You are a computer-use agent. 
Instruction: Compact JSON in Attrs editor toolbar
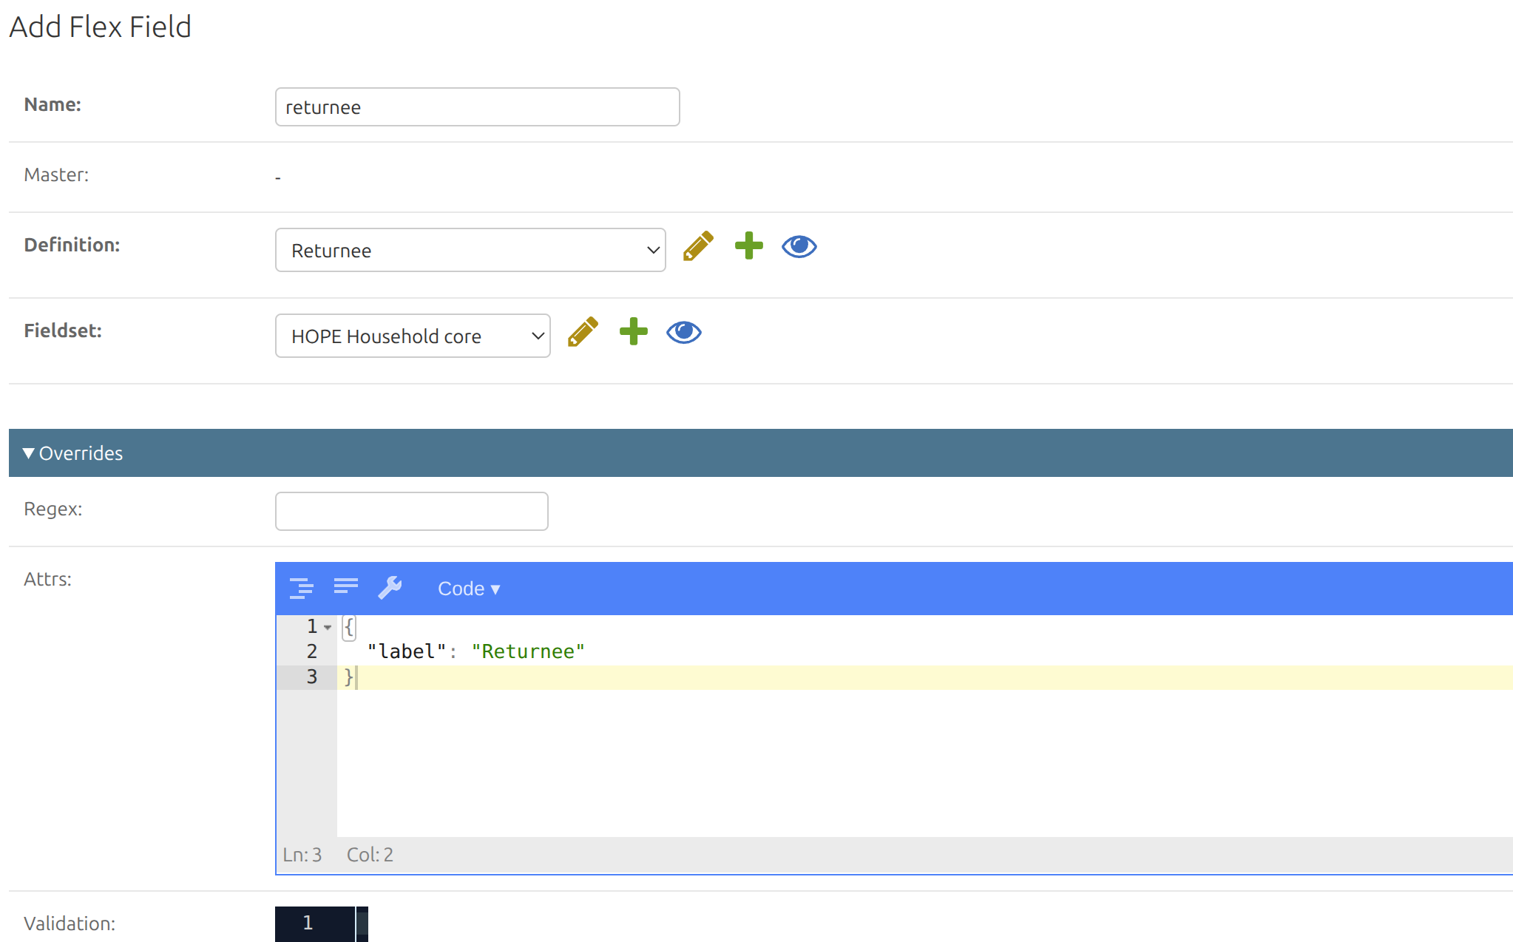tap(345, 588)
